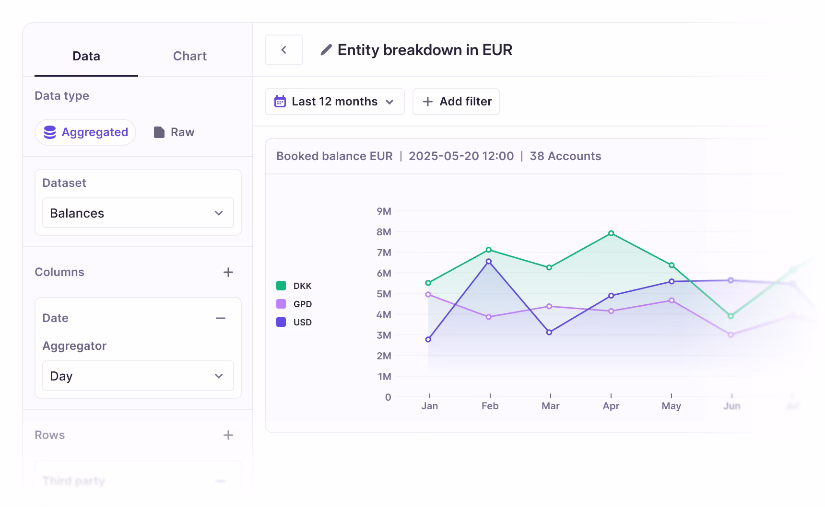Open the Day aggregator dropdown
825x507 pixels.
(x=138, y=376)
